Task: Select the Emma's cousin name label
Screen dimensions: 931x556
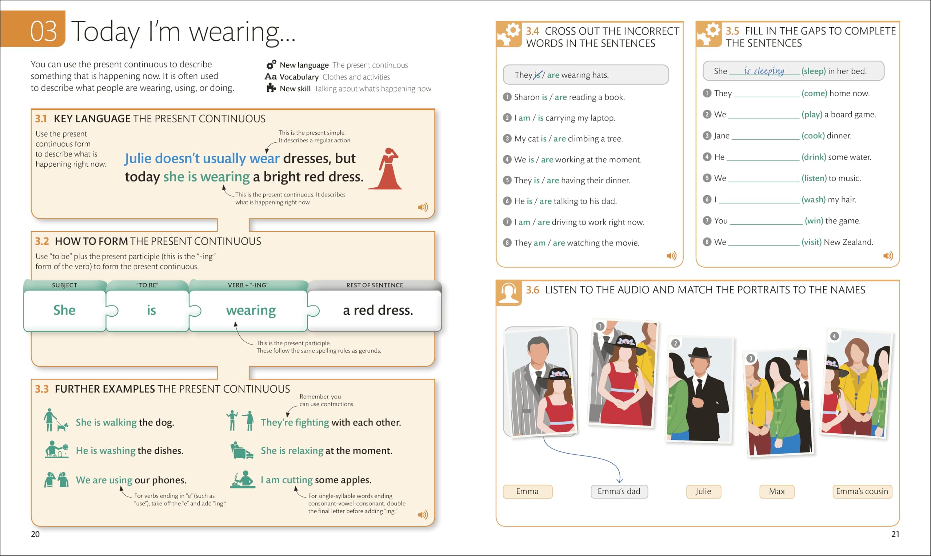Action: pos(862,491)
